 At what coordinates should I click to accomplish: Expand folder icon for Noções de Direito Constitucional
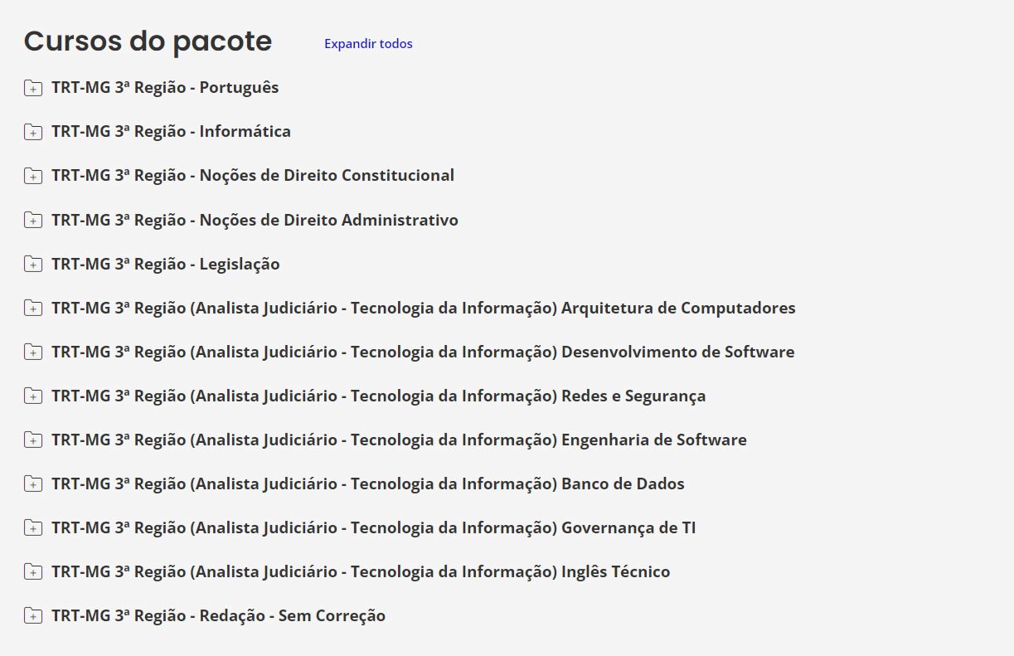click(33, 176)
